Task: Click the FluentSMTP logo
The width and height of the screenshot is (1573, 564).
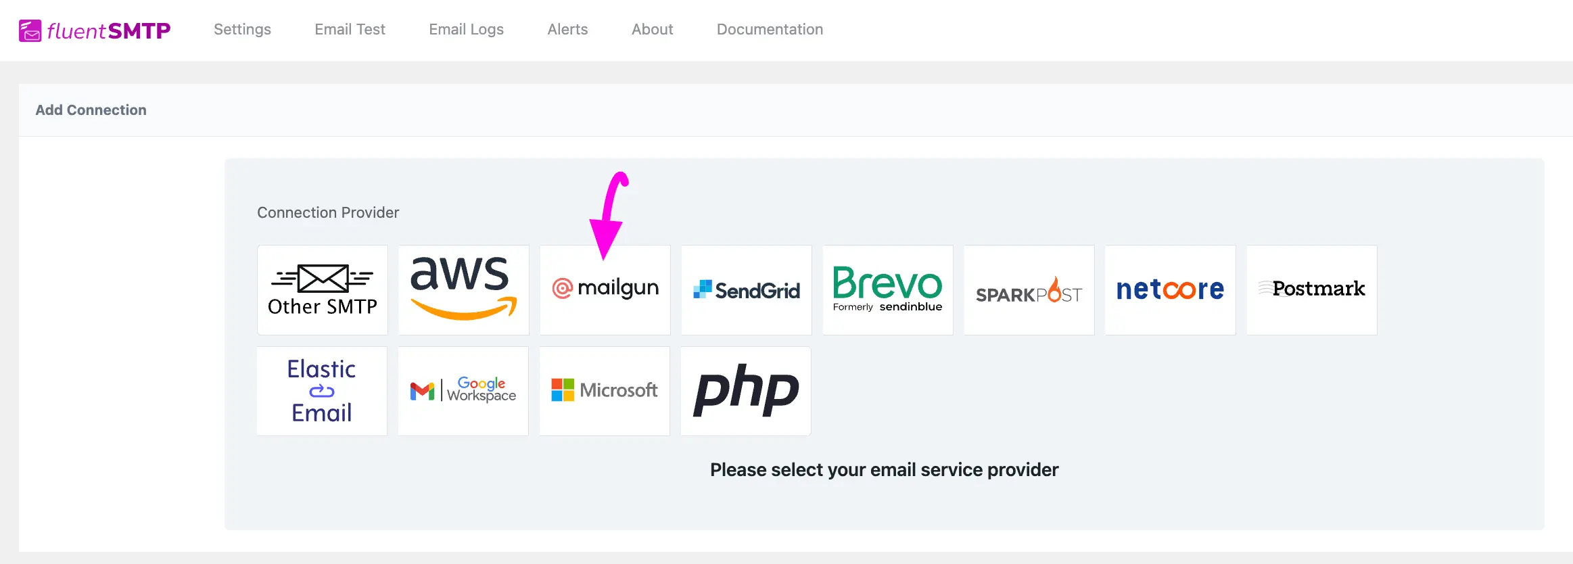Action: pyautogui.click(x=95, y=30)
